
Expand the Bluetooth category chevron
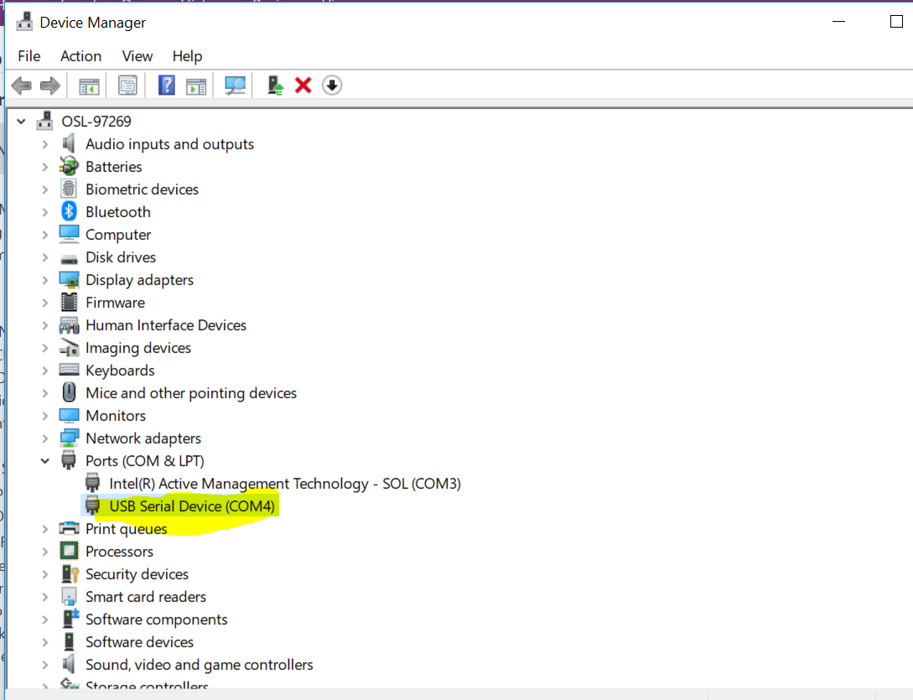[45, 211]
